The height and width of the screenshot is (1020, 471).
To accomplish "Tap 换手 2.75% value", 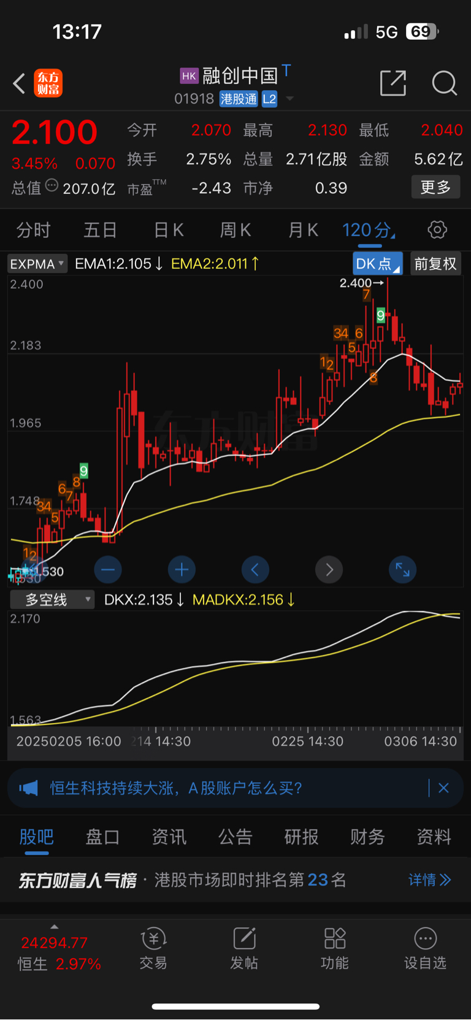I will (x=209, y=159).
